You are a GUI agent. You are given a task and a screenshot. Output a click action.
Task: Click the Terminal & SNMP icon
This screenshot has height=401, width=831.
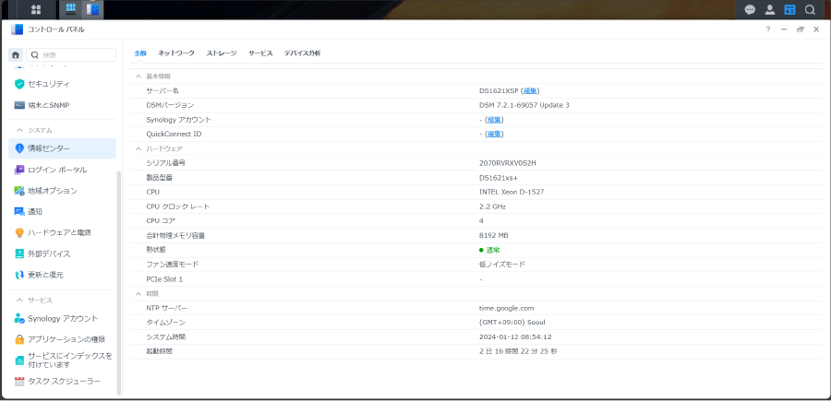[x=19, y=105]
